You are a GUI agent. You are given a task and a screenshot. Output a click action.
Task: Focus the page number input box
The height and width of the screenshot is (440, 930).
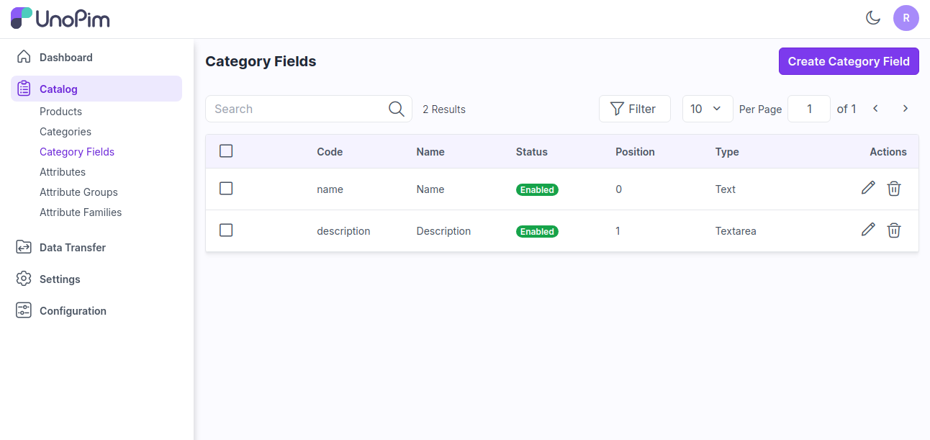(809, 109)
